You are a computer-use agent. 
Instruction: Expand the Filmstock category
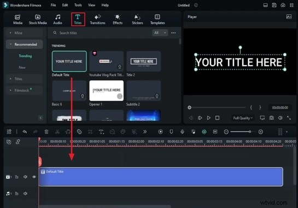click(24, 90)
